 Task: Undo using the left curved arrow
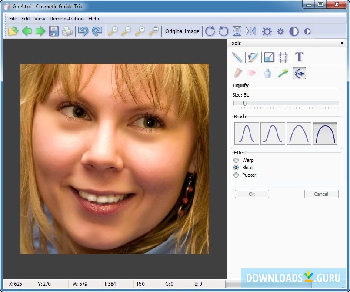[83, 31]
